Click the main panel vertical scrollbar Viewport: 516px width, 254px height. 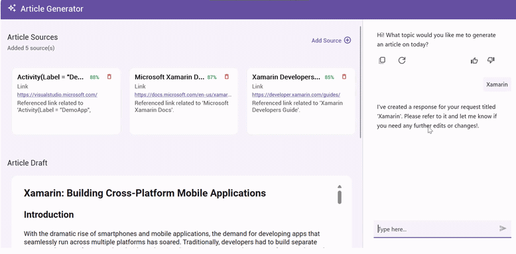click(x=361, y=82)
